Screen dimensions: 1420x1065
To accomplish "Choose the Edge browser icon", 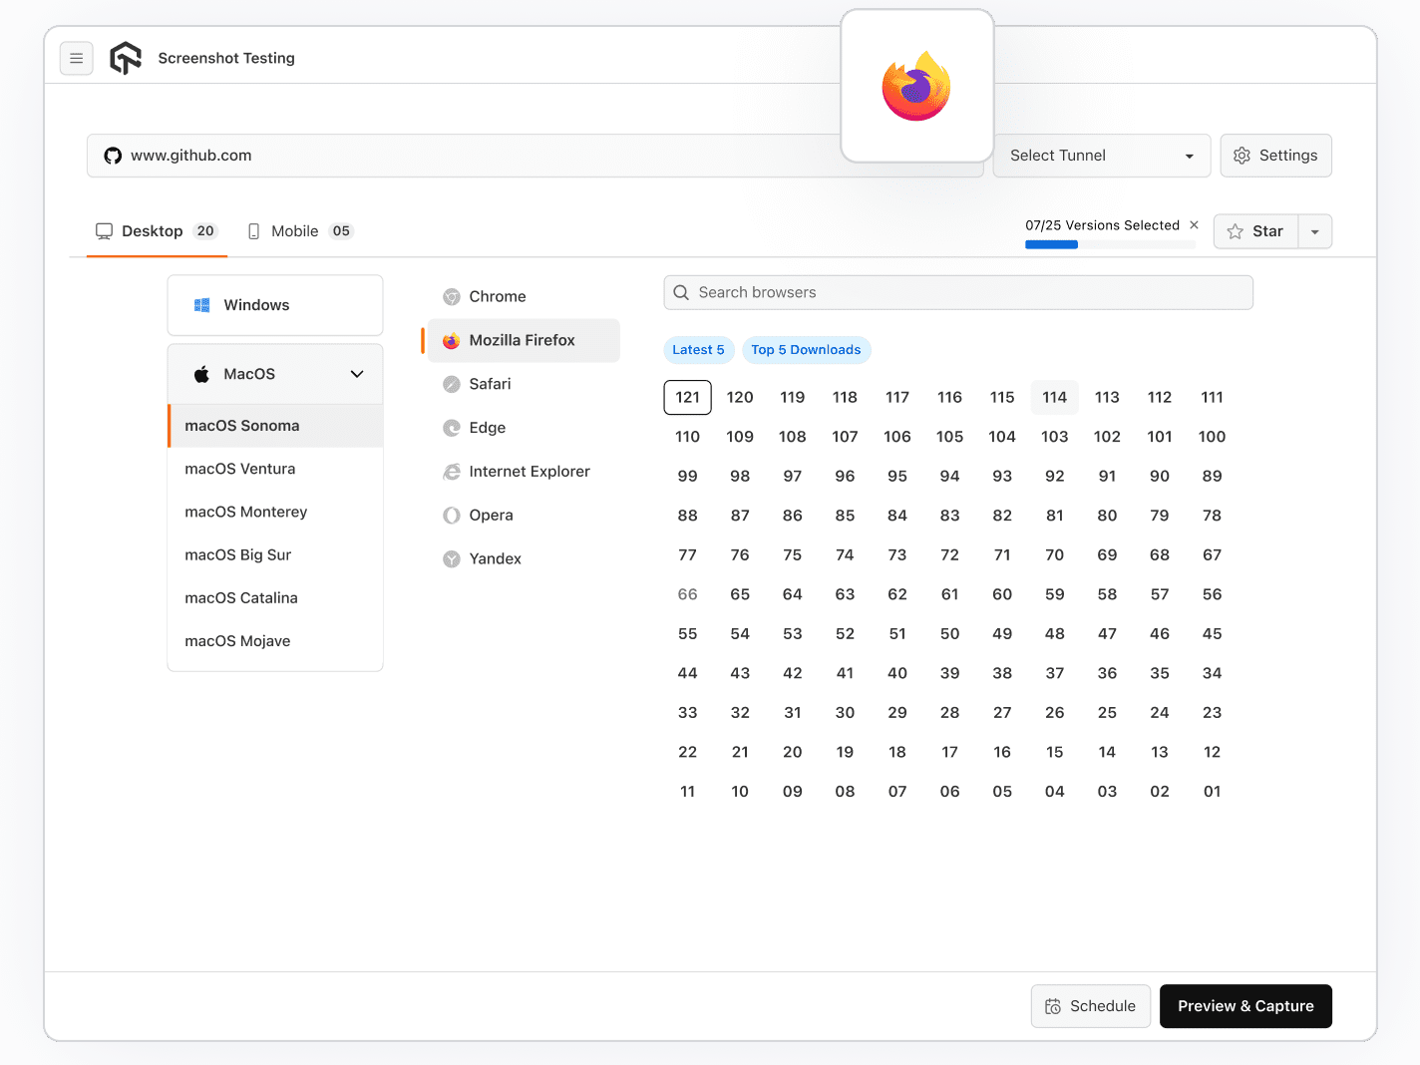I will click(x=452, y=428).
